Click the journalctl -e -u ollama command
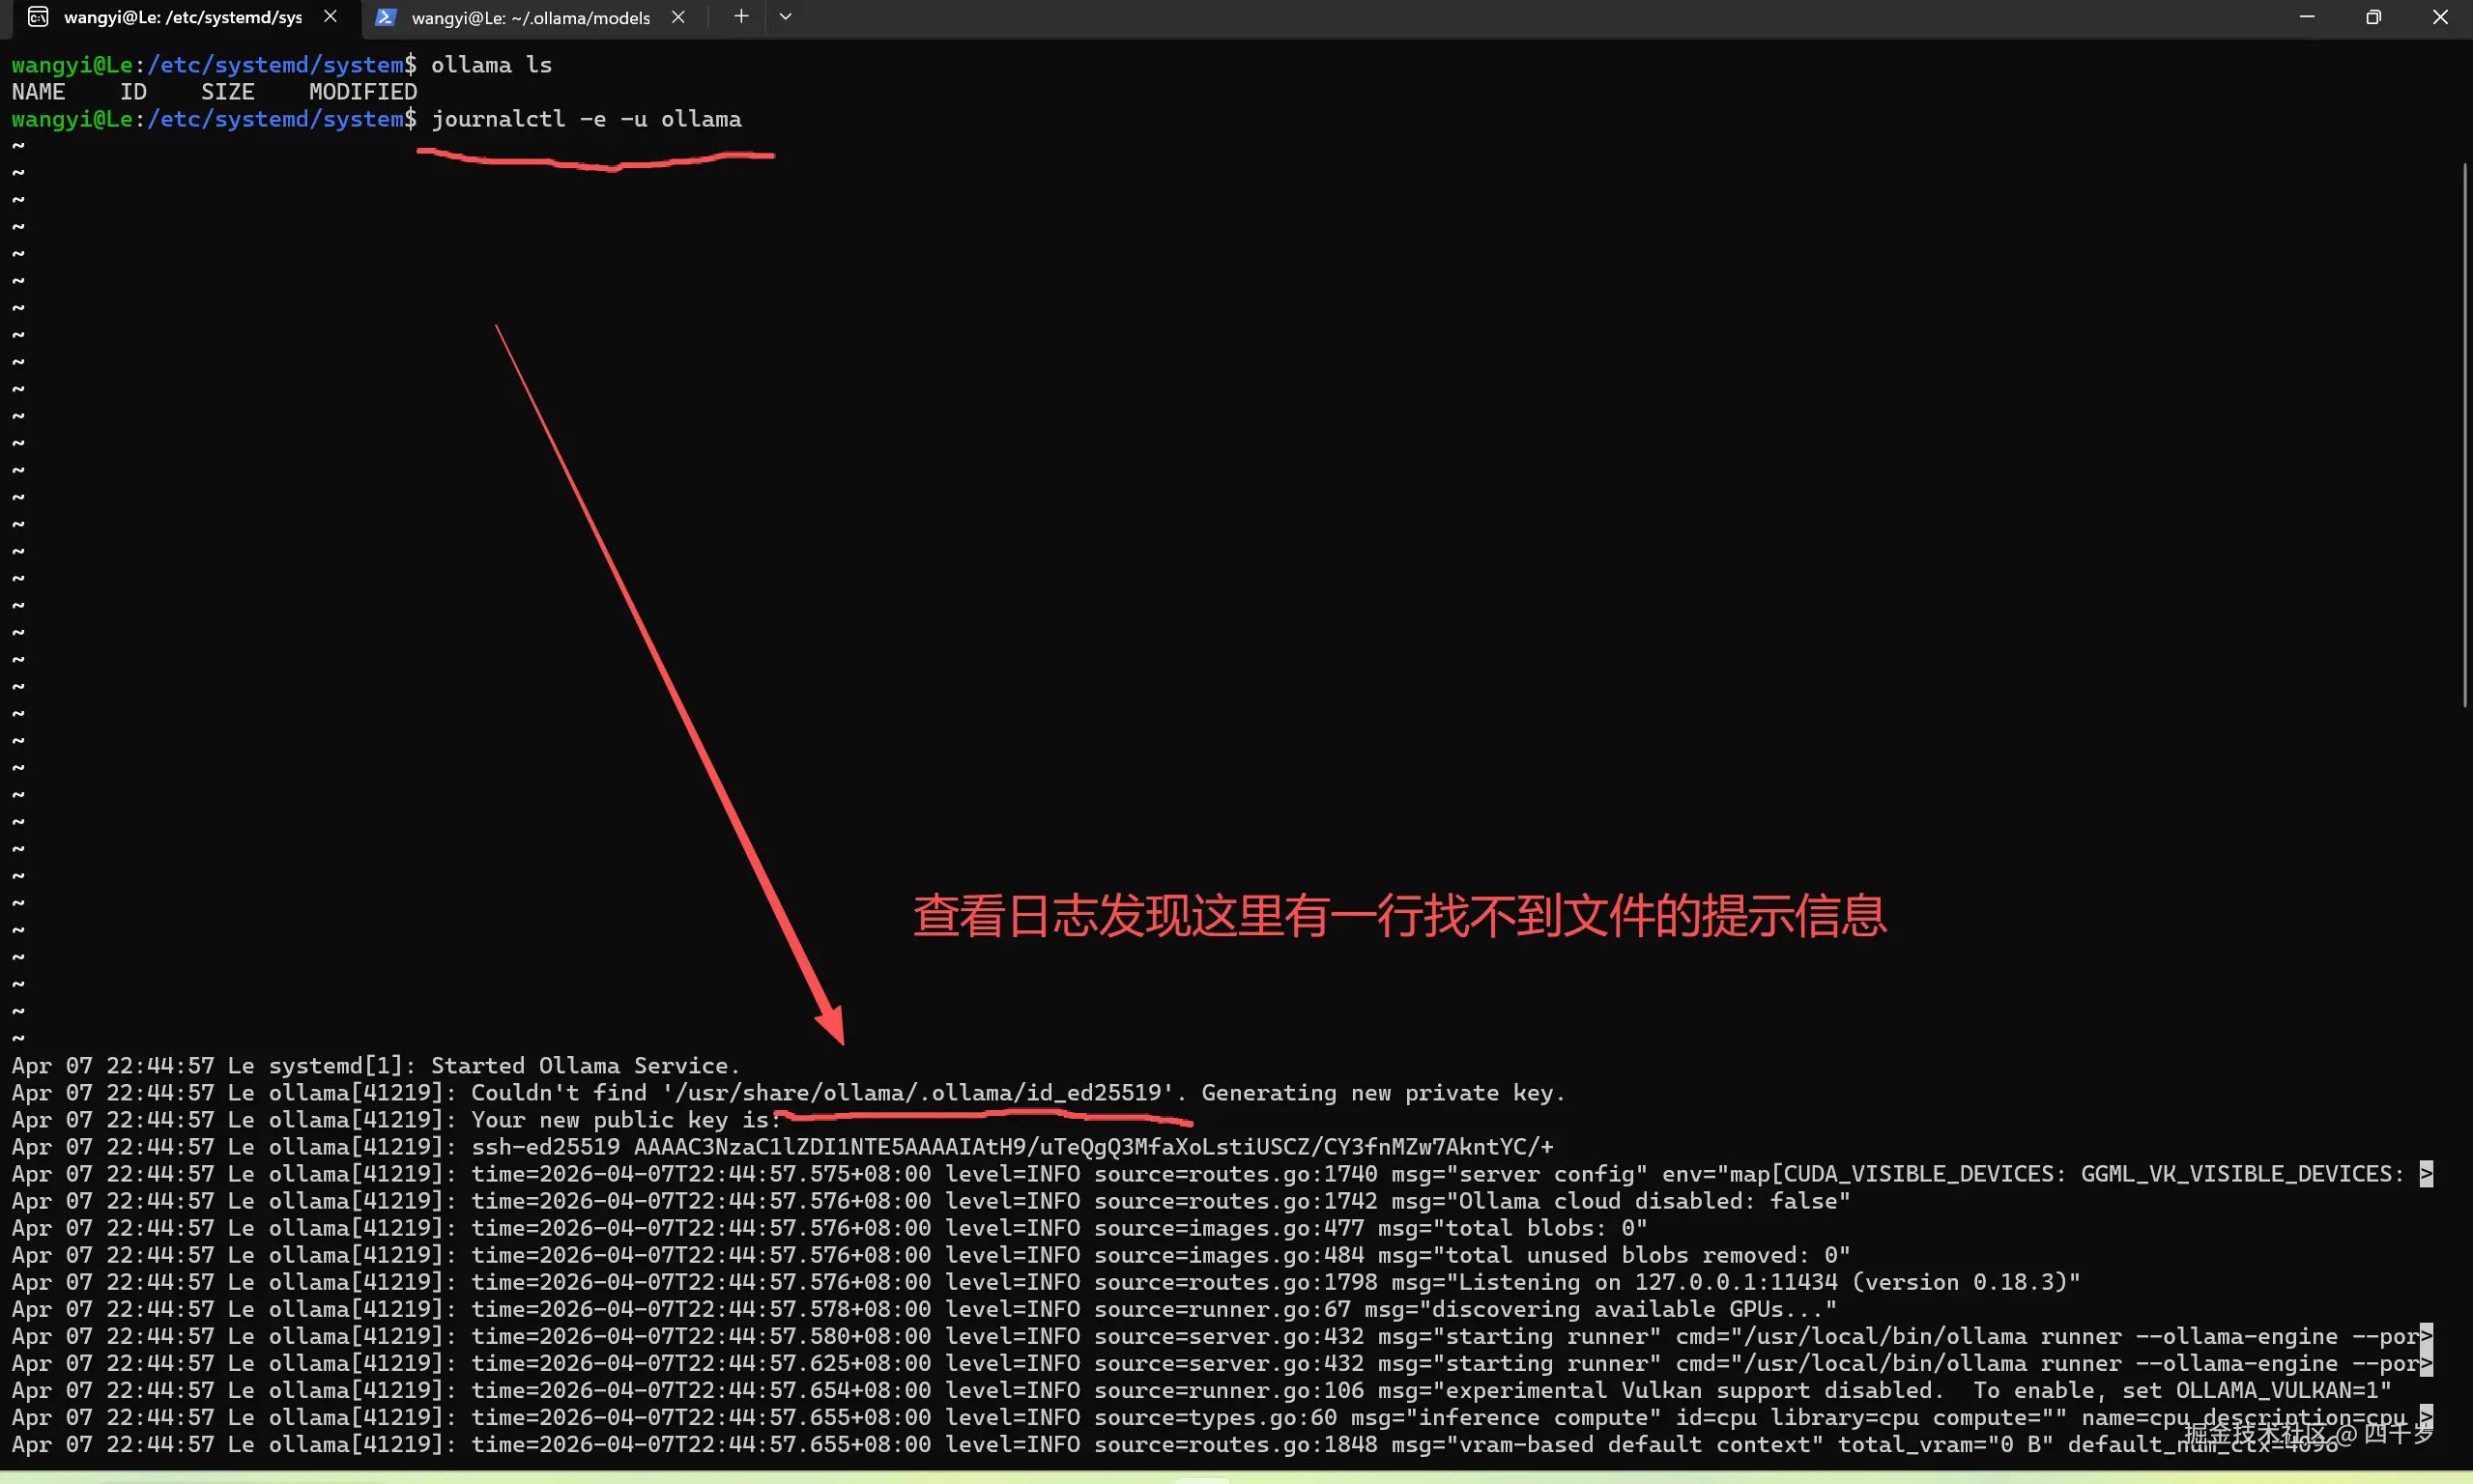The height and width of the screenshot is (1484, 2473). tap(586, 119)
